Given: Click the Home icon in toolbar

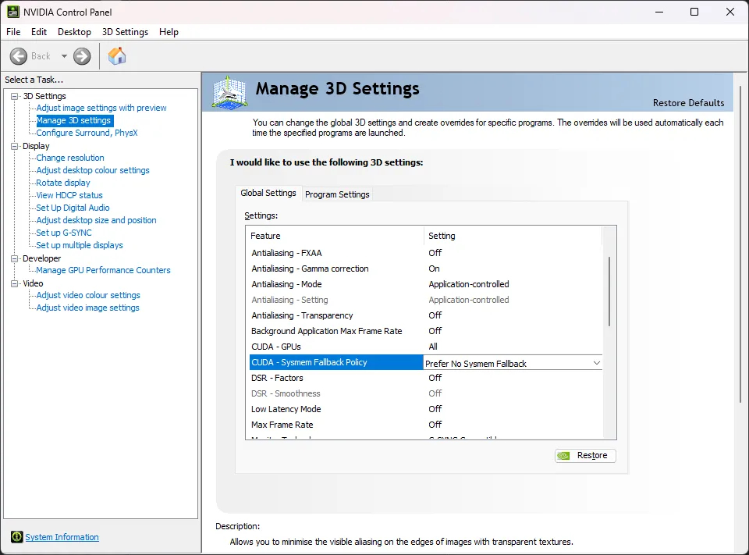Looking at the screenshot, I should (117, 56).
